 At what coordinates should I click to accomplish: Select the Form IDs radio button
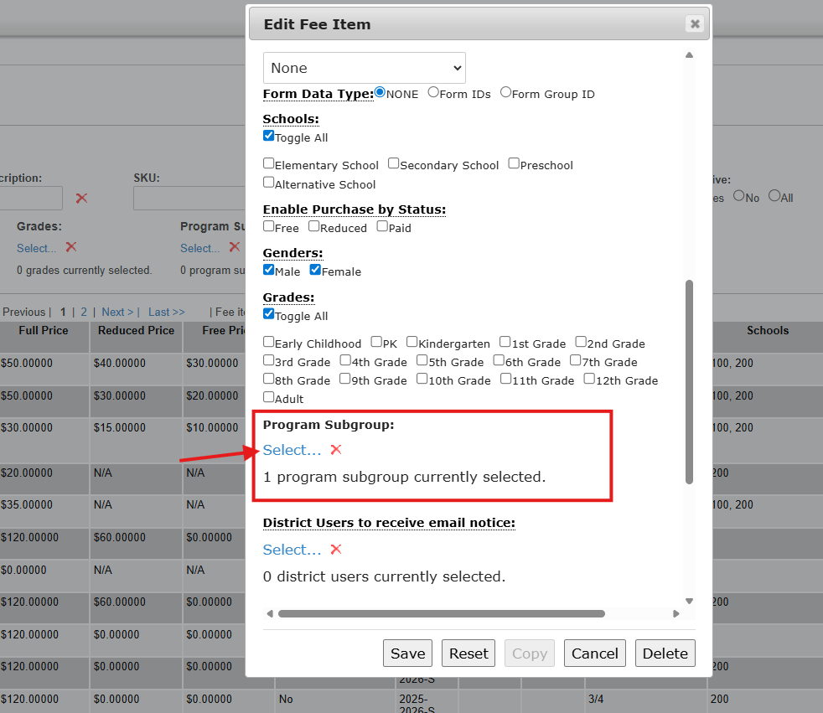coord(433,93)
